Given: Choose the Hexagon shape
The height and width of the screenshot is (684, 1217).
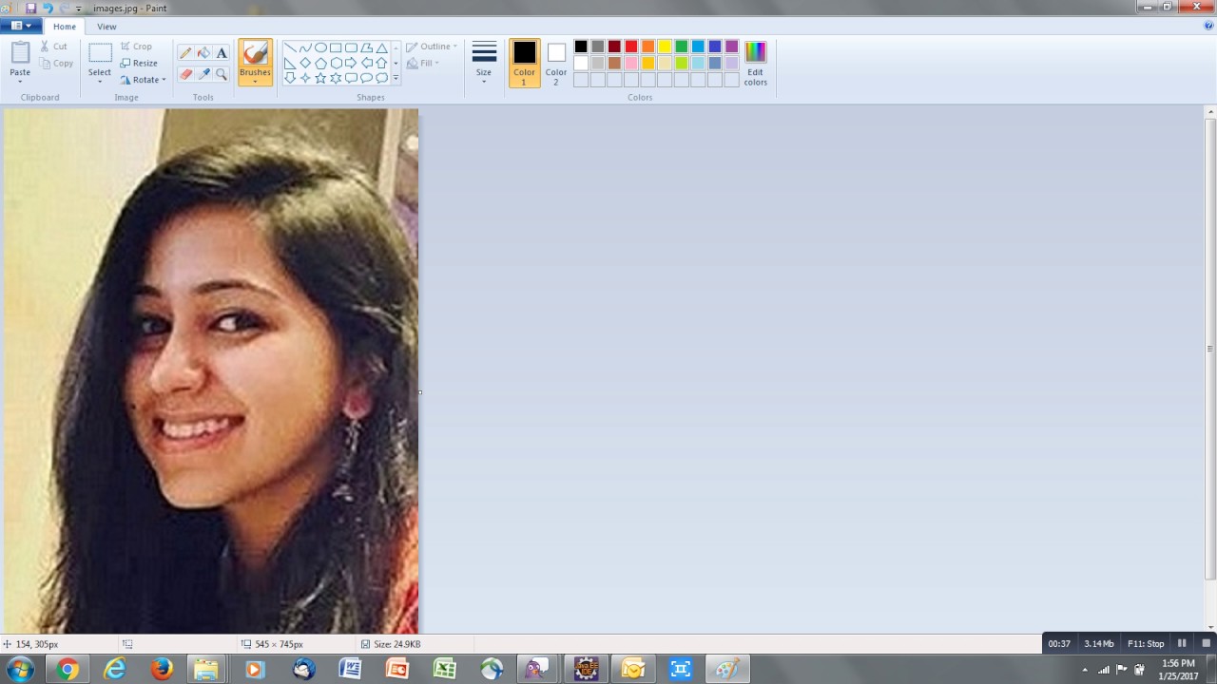Looking at the screenshot, I should 336,63.
